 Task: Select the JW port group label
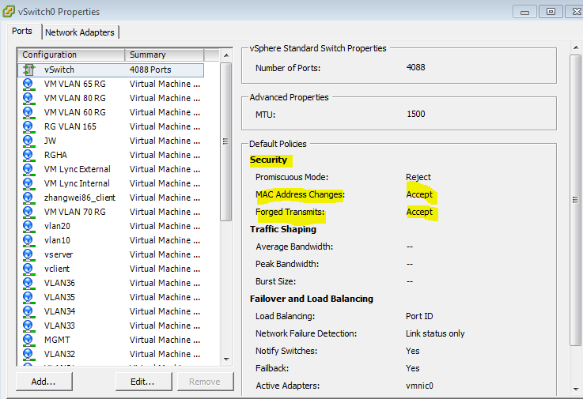point(50,141)
